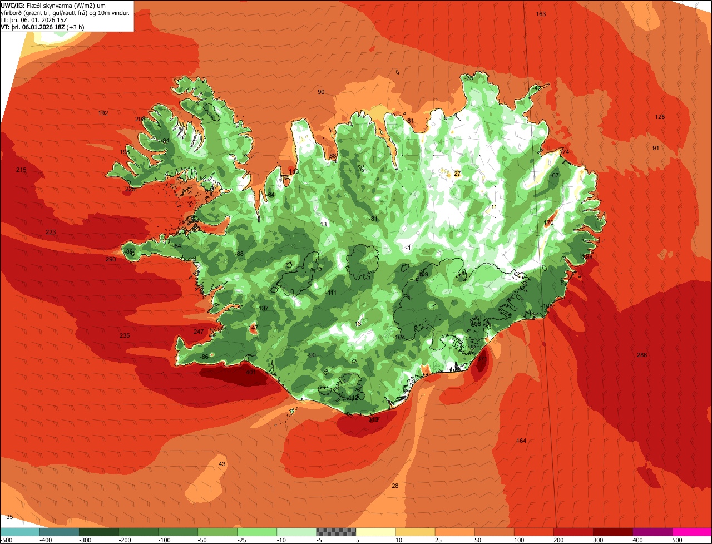Click the '-300' legend label
Screen dimensions: 712x544
tap(85, 540)
